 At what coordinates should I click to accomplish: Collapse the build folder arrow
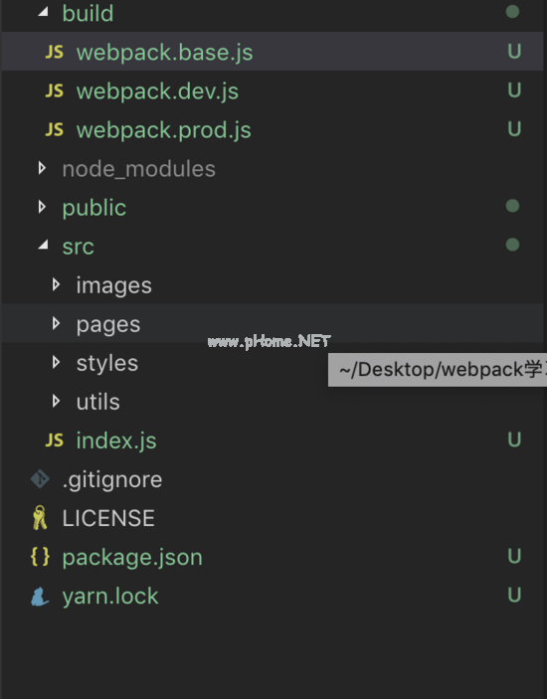click(43, 13)
